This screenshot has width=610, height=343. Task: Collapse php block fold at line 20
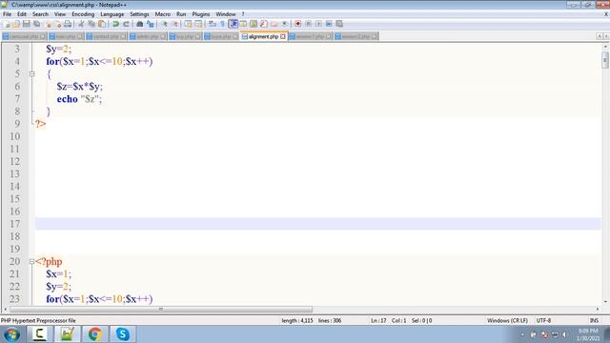[x=31, y=262]
